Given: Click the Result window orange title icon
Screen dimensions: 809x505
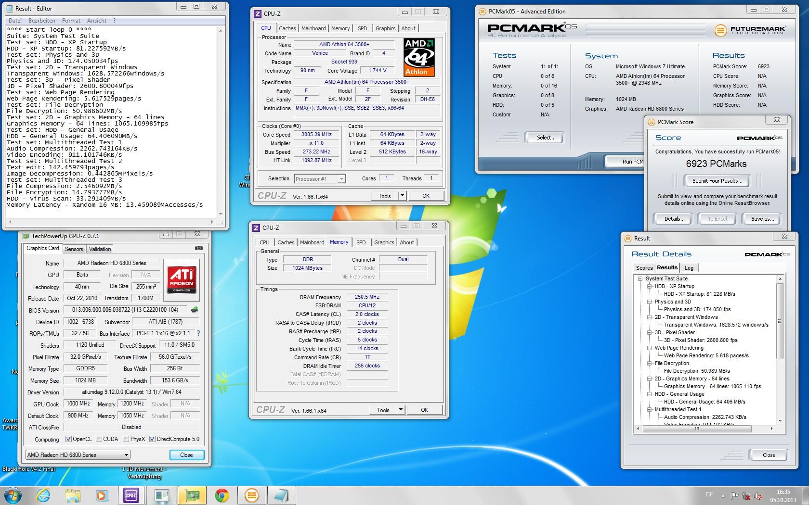Looking at the screenshot, I should [x=627, y=238].
